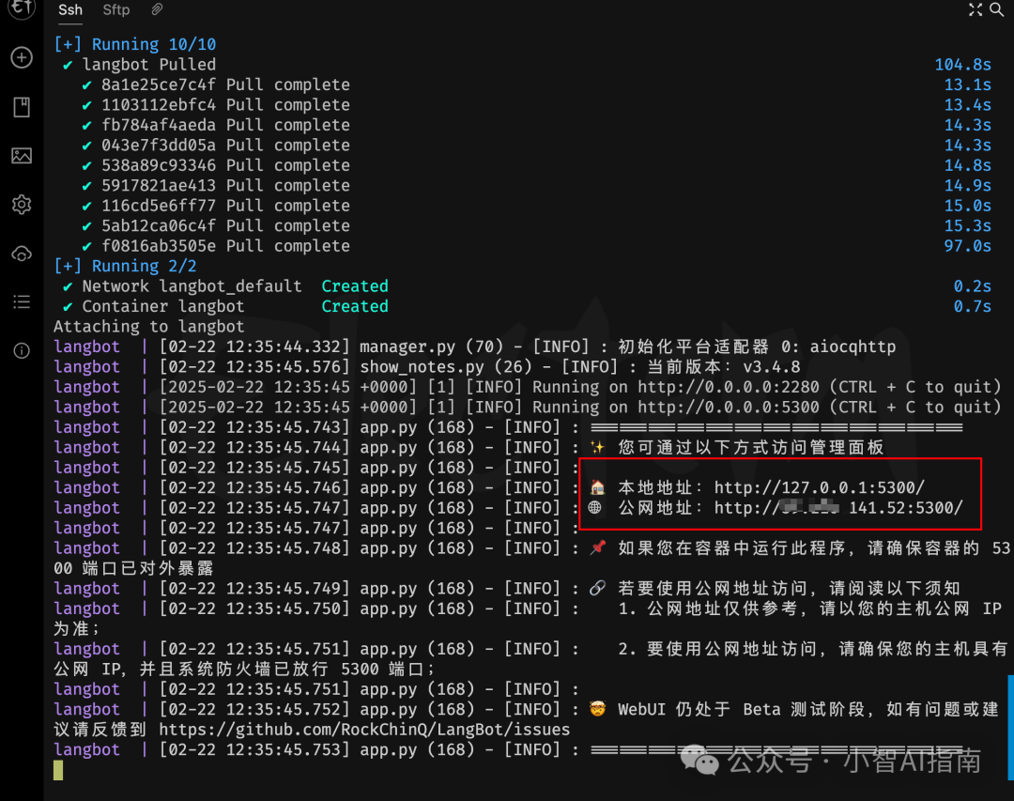View app info using the info icon

pyautogui.click(x=22, y=350)
